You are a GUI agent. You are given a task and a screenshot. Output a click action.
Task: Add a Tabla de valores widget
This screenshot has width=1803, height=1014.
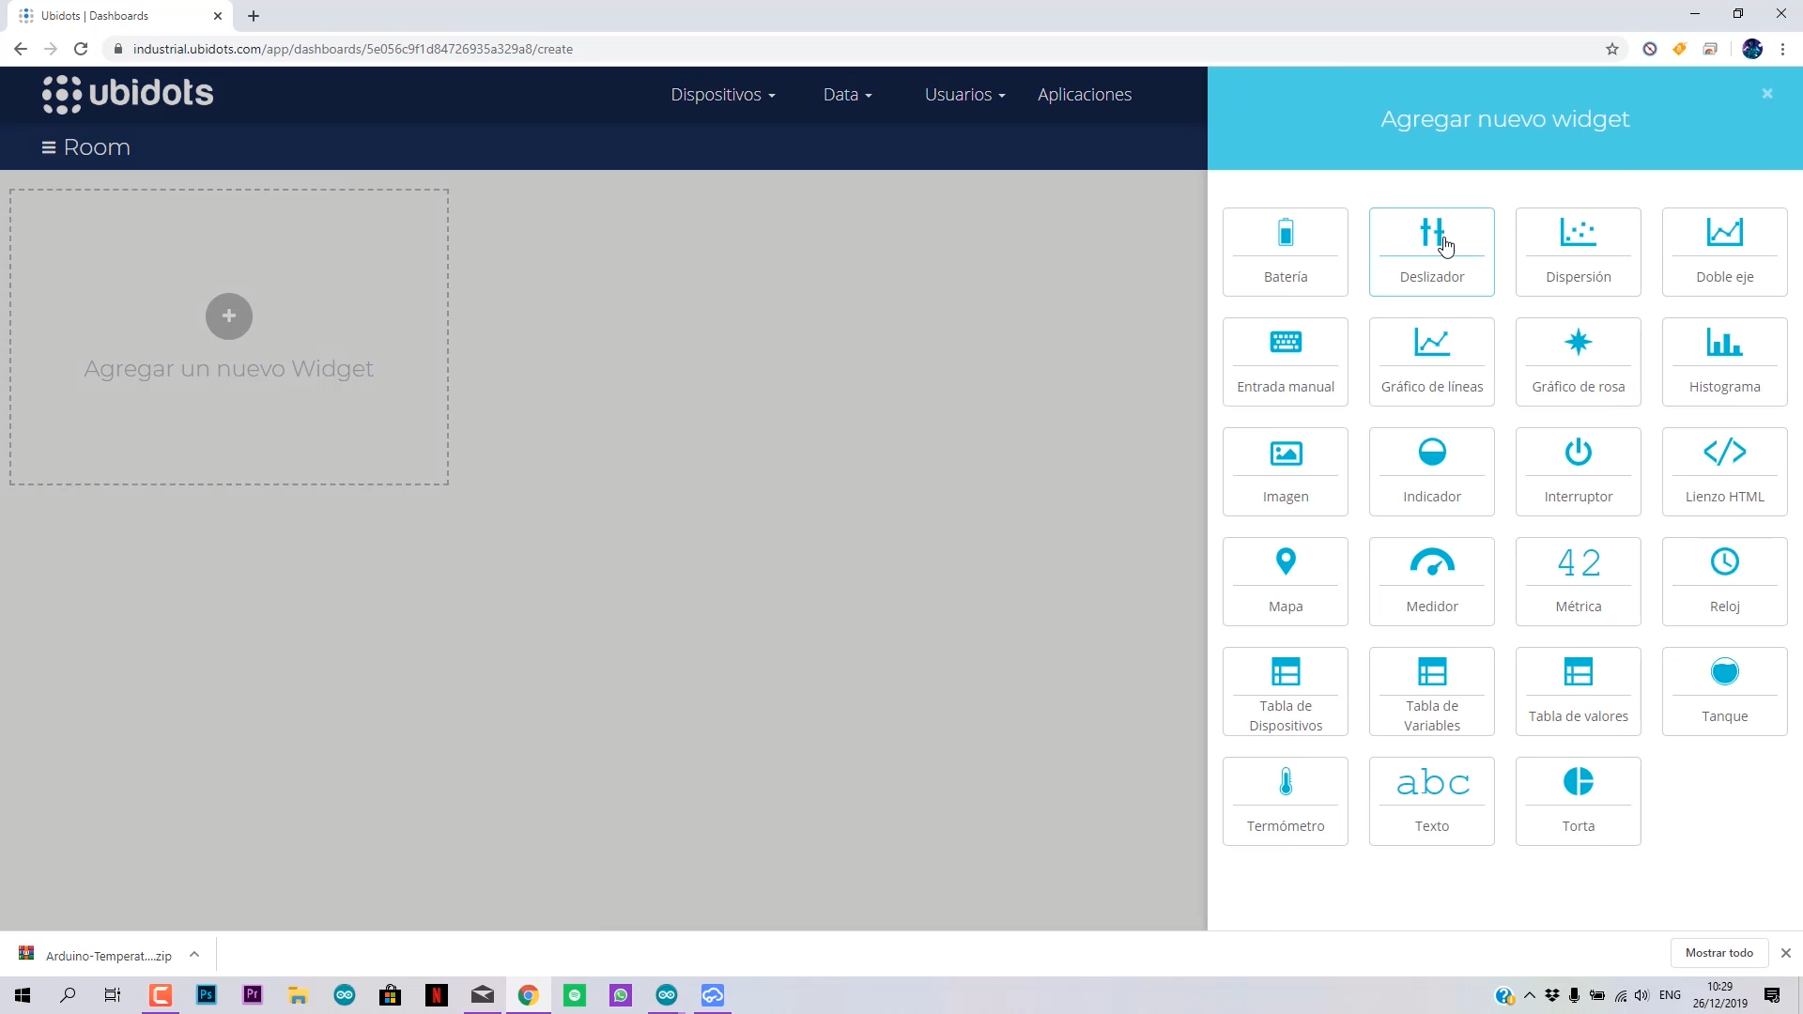tap(1578, 691)
